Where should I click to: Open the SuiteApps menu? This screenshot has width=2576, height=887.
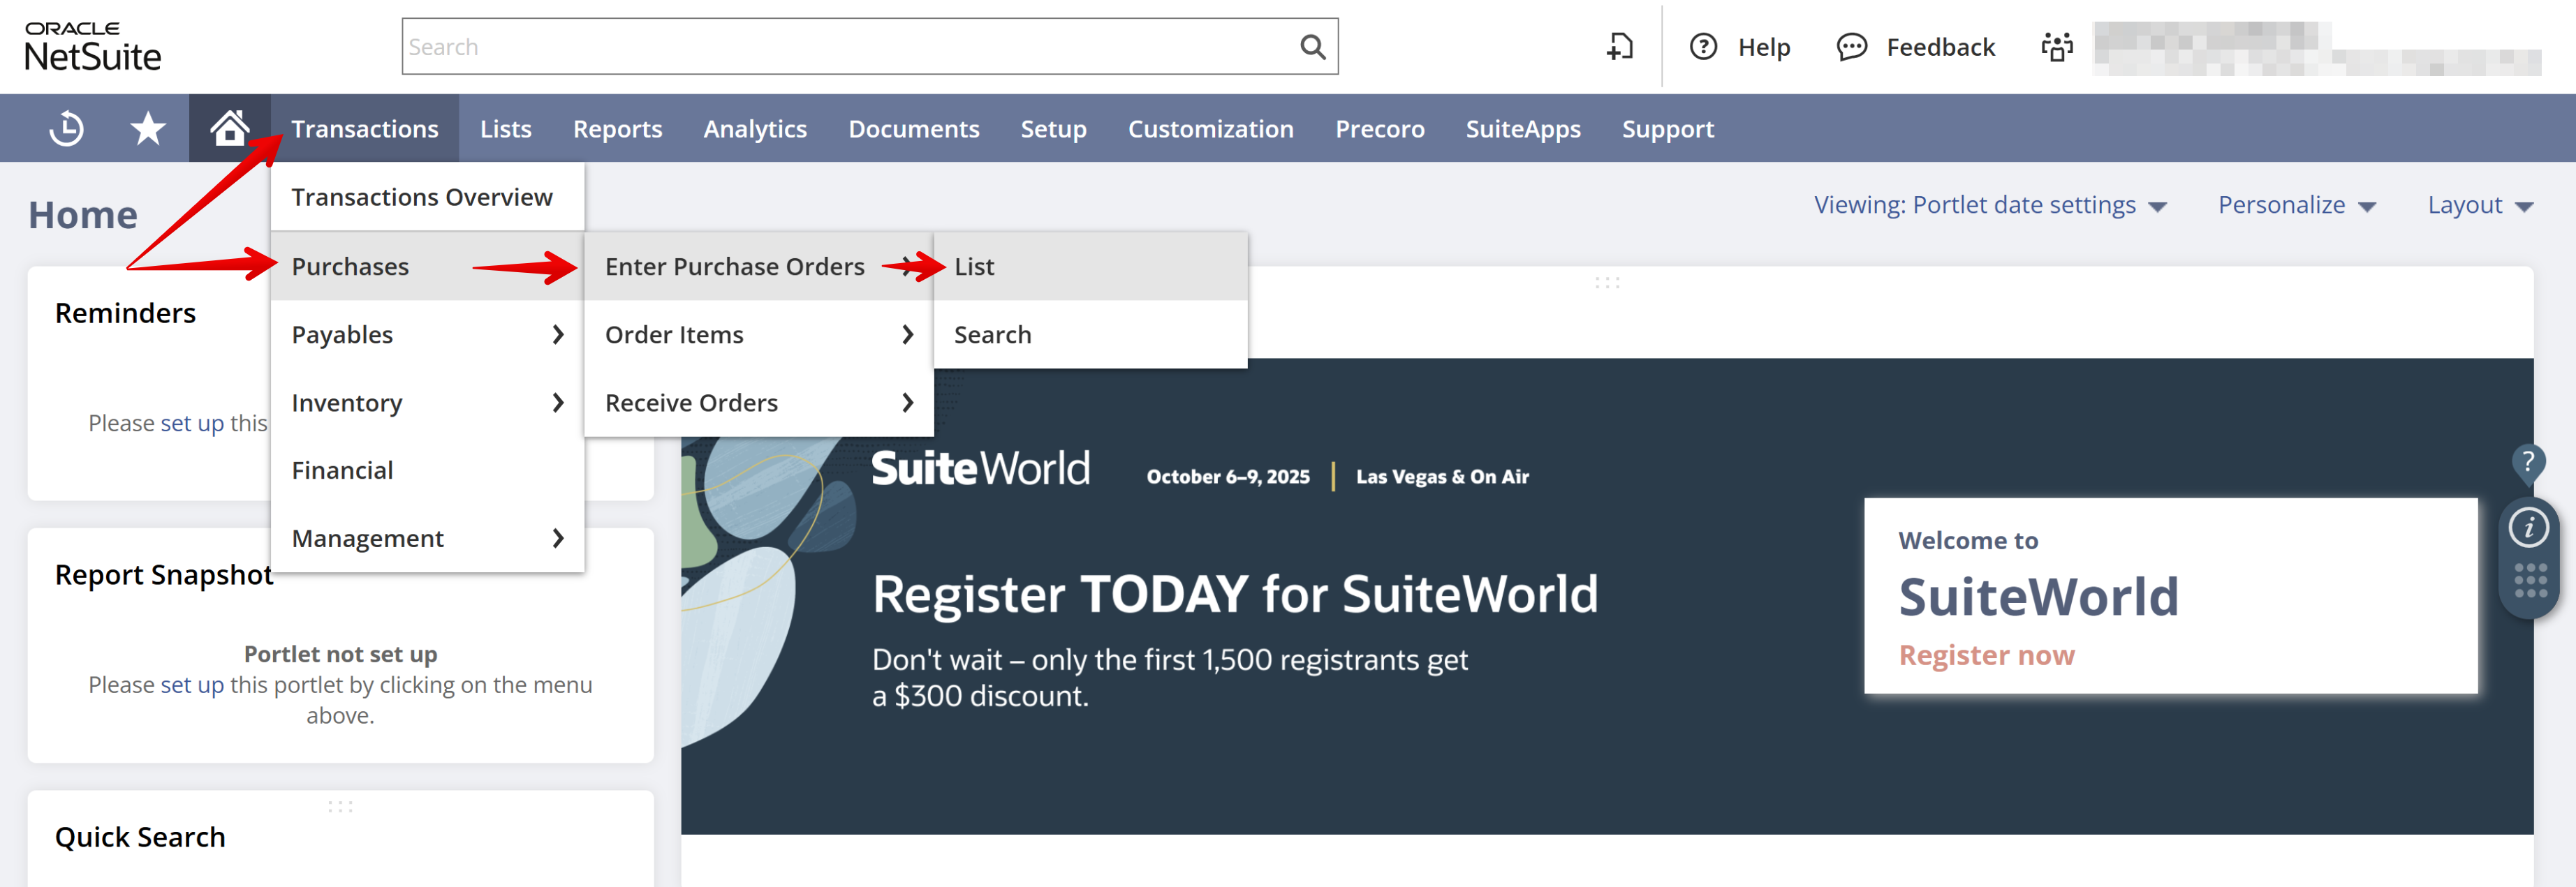coord(1523,129)
